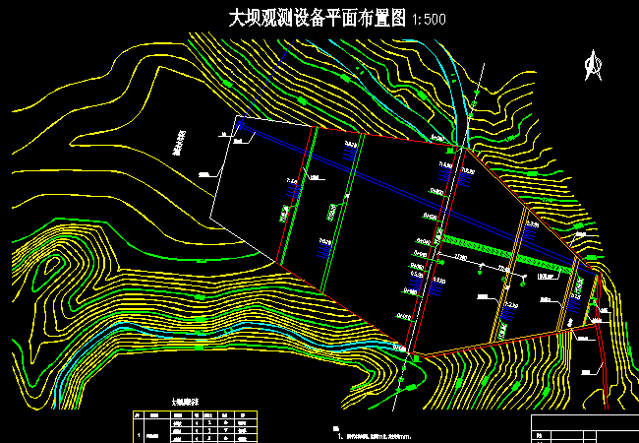Select the title block at bottom right corner
This screenshot has height=443, width=639.
point(584,428)
